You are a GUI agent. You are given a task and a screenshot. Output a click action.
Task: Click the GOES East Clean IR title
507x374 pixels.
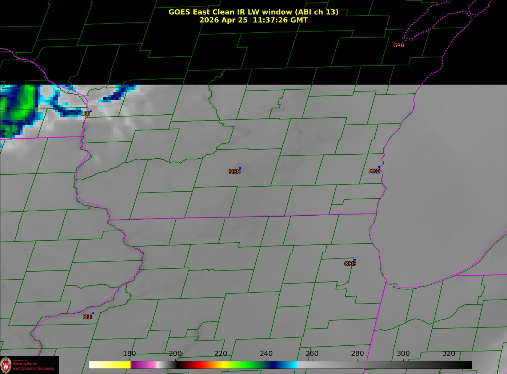click(253, 12)
